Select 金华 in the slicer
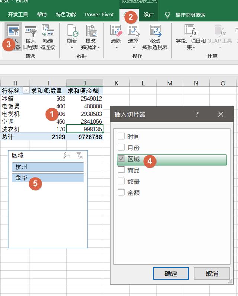The width and height of the screenshot is (238, 296). pos(48,178)
